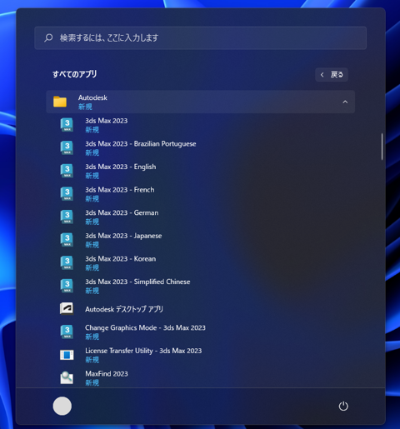Collapse the Autodesk folder chevron

coord(345,102)
